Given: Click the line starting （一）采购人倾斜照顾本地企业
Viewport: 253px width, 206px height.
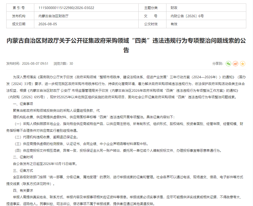Looking at the screenshot, I should pos(129,124).
